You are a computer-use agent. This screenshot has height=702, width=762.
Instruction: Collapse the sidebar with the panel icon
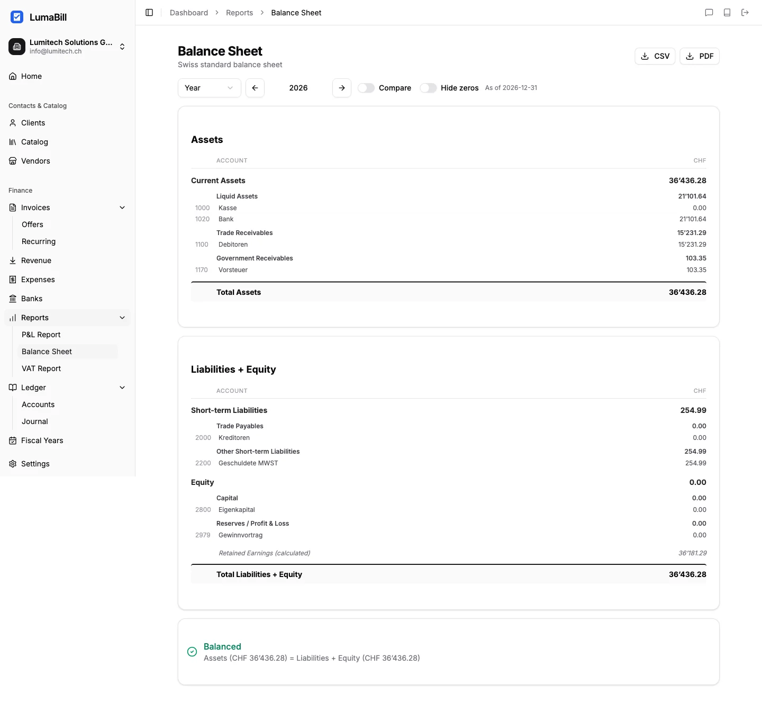[x=149, y=13]
